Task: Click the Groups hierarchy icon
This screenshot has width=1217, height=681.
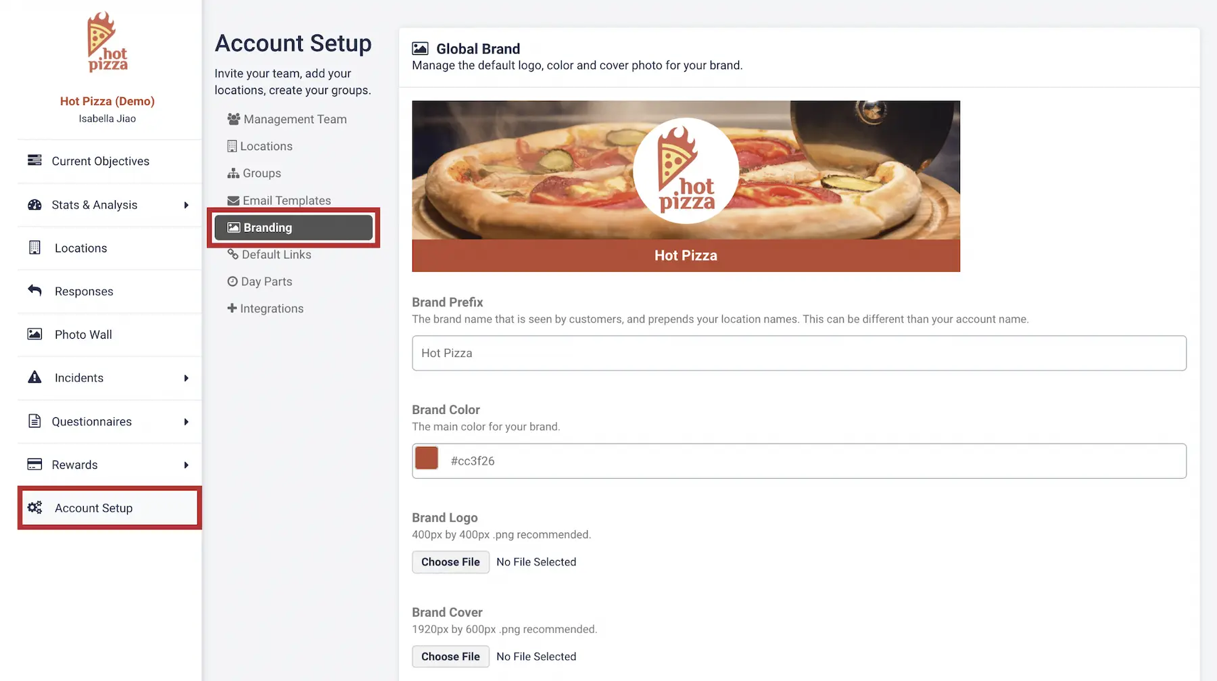Action: tap(233, 173)
